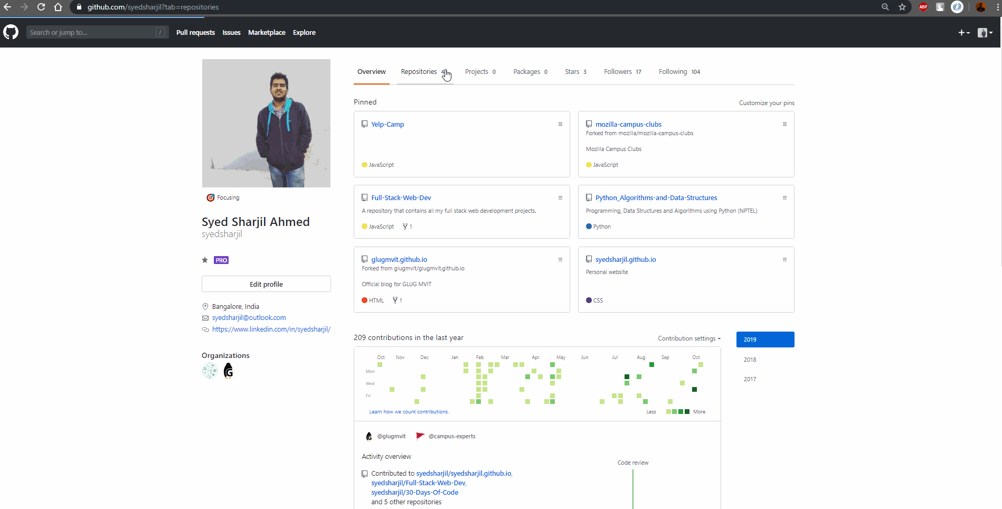Click the glugmvit organization avatar in sidebar
Screen dimensions: 1002x509
[x=228, y=371]
